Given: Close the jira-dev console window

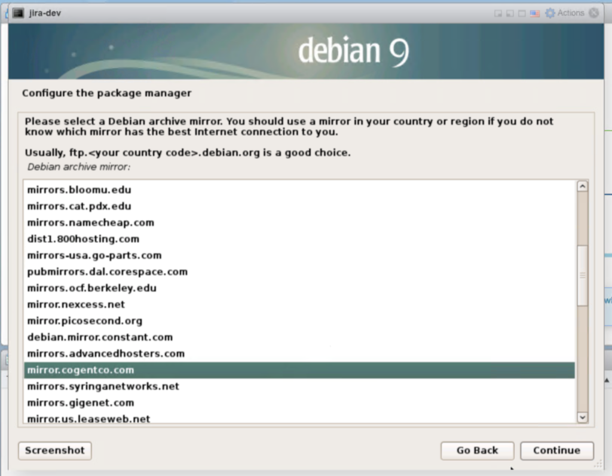Looking at the screenshot, I should pyautogui.click(x=593, y=13).
